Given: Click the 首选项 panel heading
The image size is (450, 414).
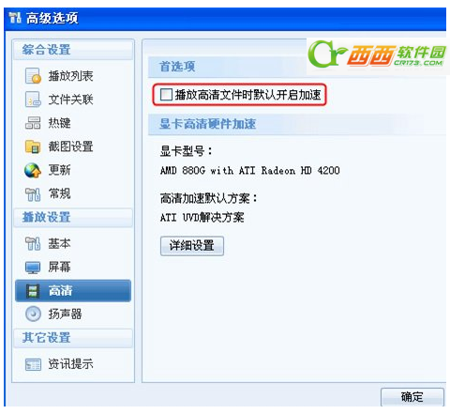Looking at the screenshot, I should click(x=177, y=67).
